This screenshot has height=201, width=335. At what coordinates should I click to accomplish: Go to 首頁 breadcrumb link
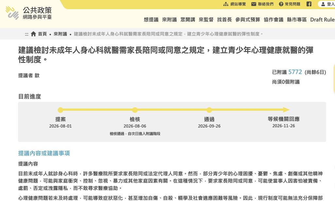tap(42, 34)
